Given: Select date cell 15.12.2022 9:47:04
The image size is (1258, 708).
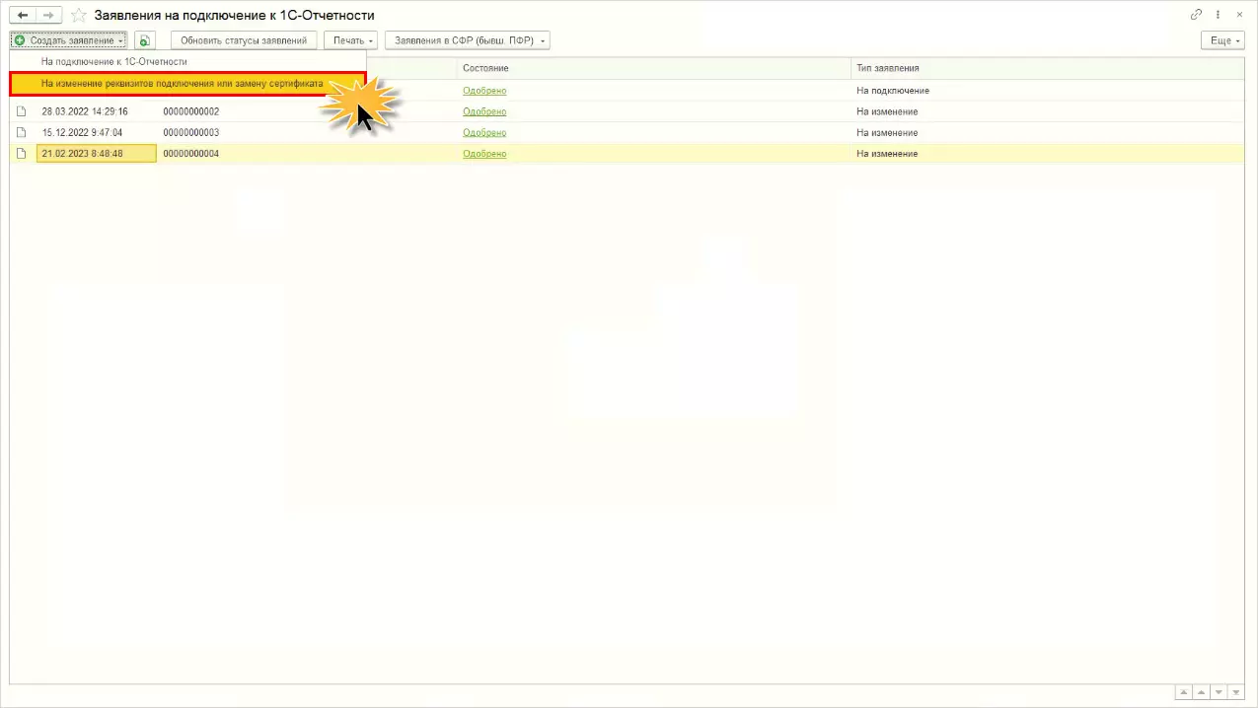Looking at the screenshot, I should [97, 132].
